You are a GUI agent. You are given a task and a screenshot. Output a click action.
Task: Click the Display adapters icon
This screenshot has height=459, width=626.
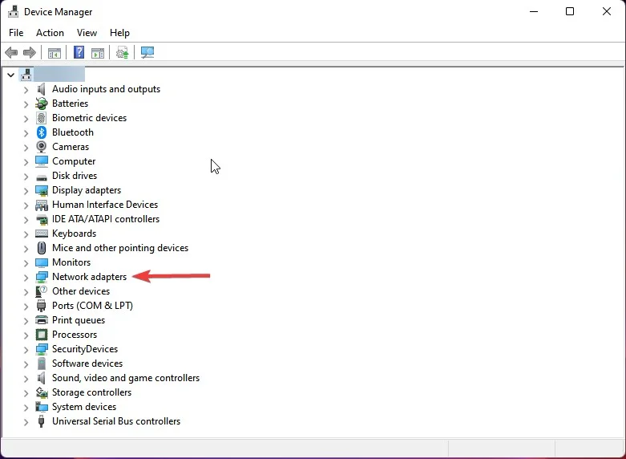(x=42, y=190)
